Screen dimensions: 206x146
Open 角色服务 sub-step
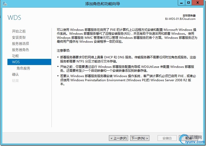click(23, 68)
